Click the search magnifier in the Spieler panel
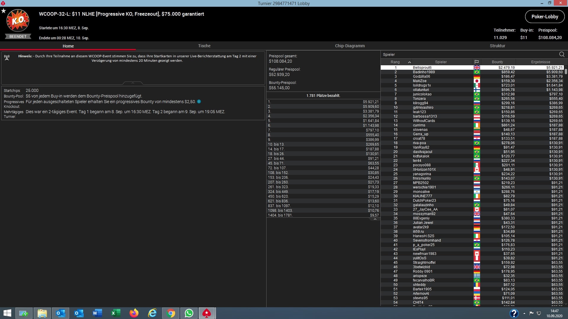Screen dimensions: 568x319 (561, 54)
